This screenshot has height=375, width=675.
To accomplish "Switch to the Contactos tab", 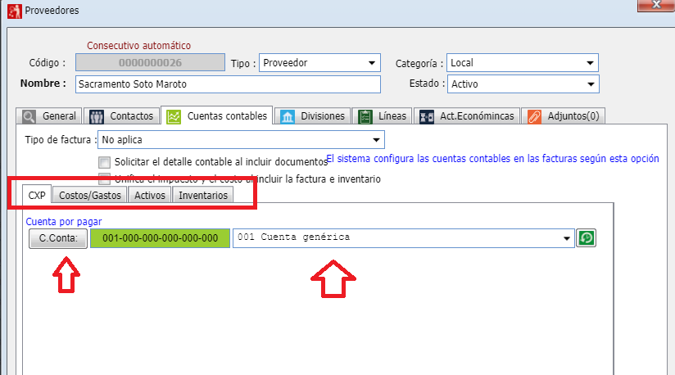I will tap(121, 116).
